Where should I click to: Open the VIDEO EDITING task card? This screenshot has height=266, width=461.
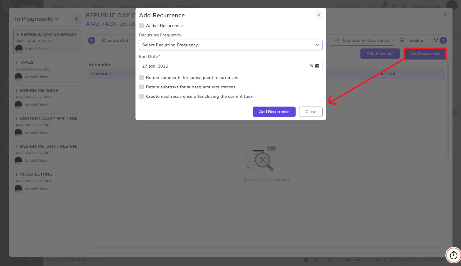coord(47,181)
